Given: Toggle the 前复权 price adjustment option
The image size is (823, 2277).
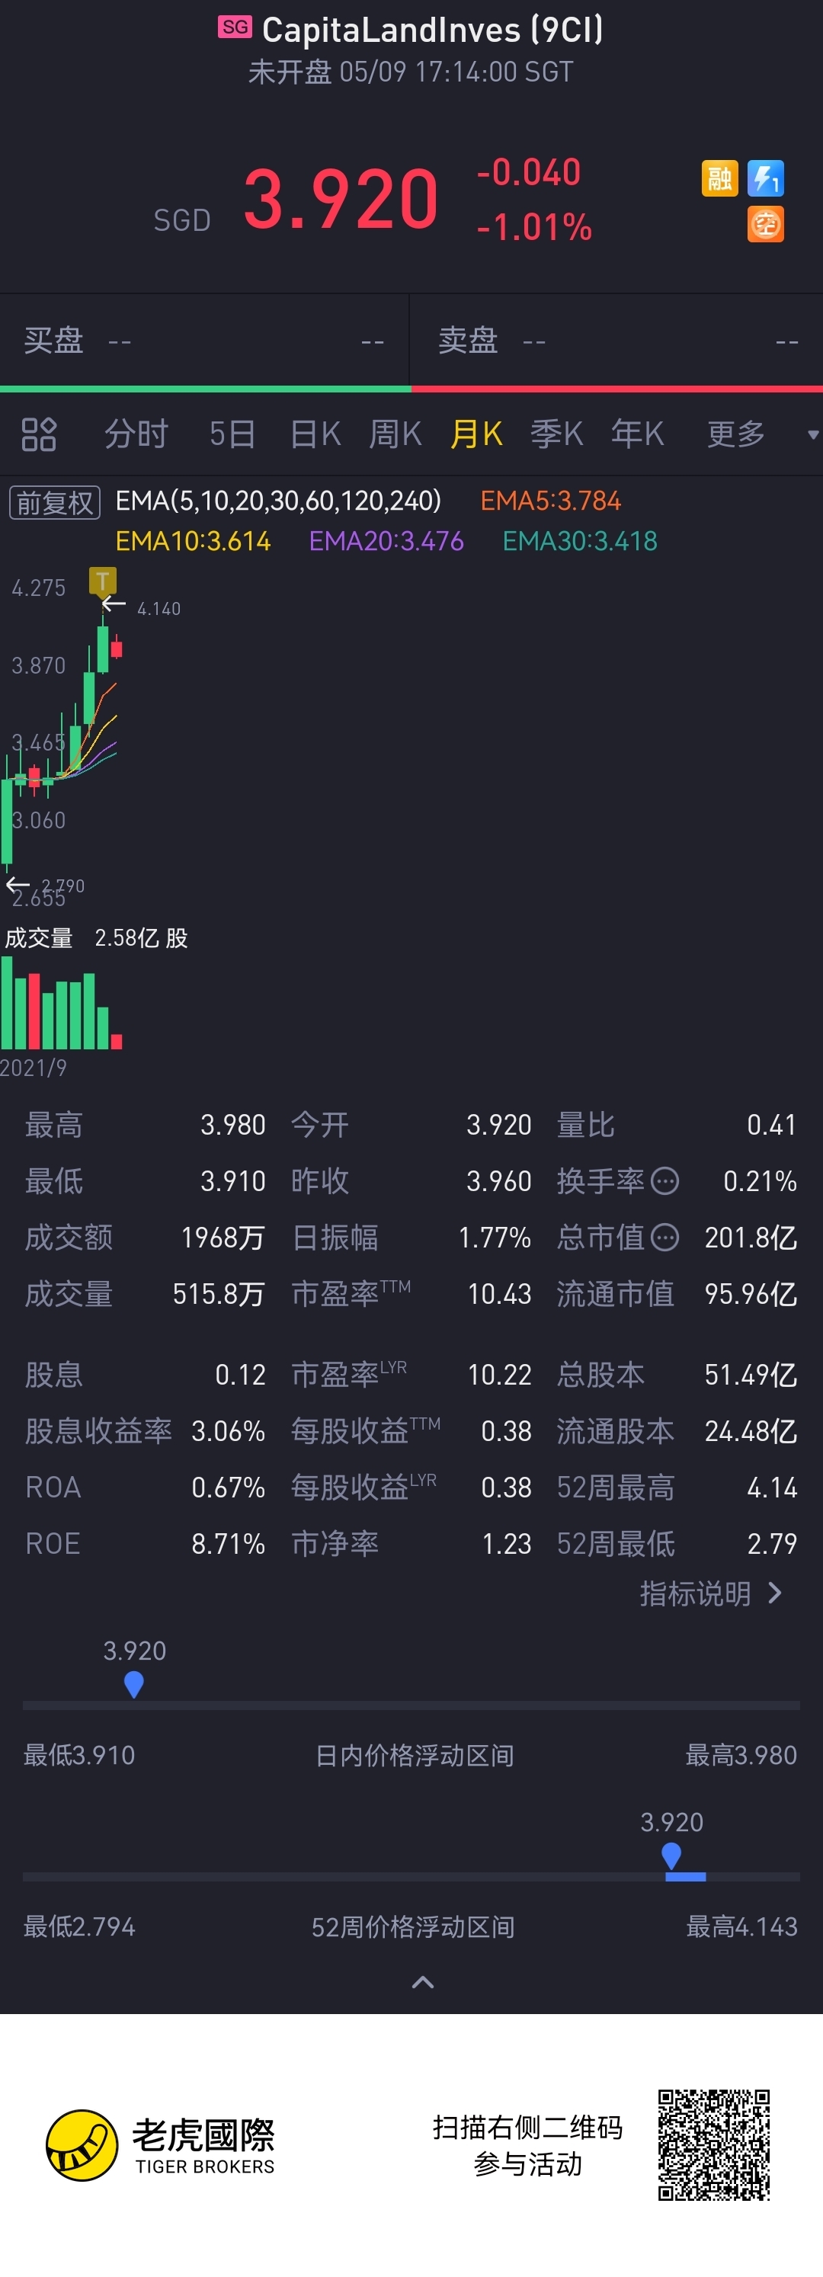Looking at the screenshot, I should (55, 502).
